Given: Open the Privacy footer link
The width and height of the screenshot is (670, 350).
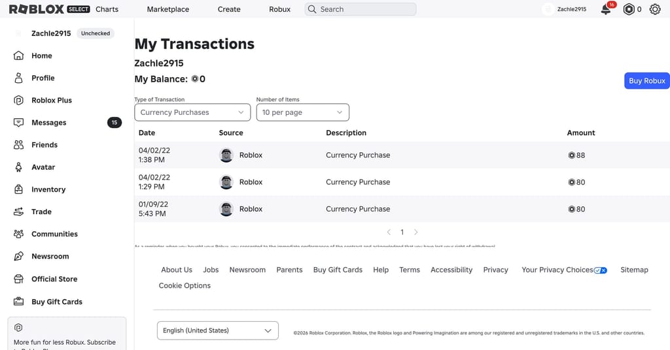Looking at the screenshot, I should coord(496,270).
